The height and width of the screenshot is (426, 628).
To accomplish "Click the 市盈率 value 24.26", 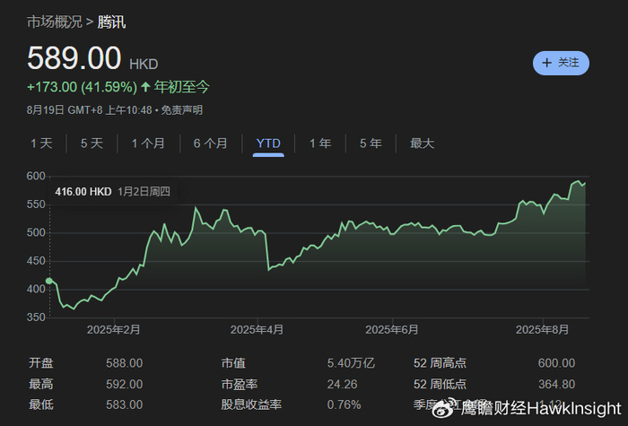I will [x=342, y=384].
